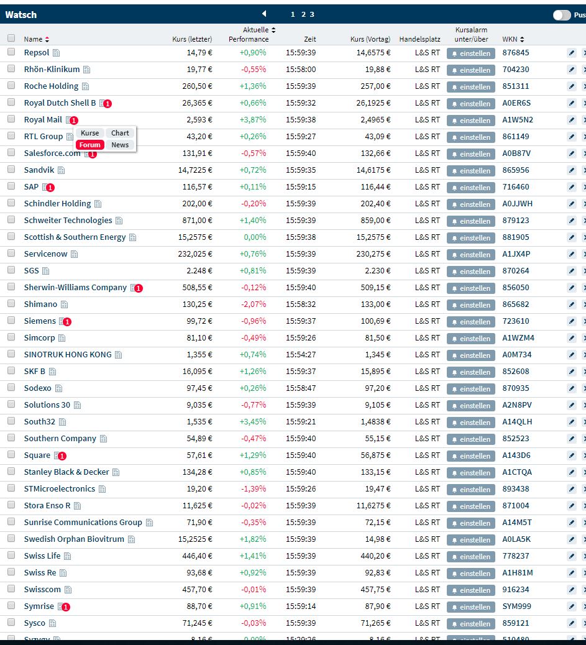Screen dimensions: 586x645
Task: Go to page 2 of the watchlist
Action: 303,14
